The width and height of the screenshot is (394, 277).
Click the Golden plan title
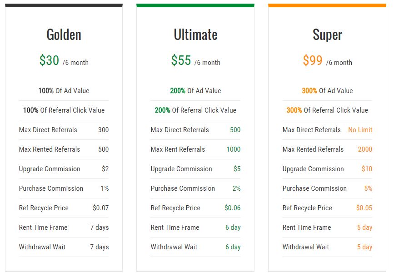(64, 35)
